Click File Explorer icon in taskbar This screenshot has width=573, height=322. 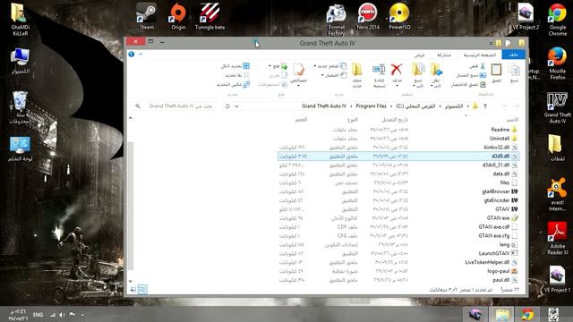coord(502,314)
